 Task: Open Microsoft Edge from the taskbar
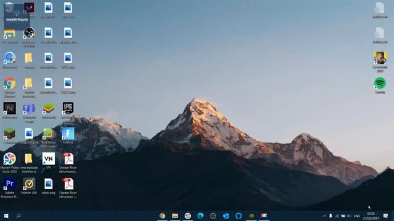coord(201,215)
